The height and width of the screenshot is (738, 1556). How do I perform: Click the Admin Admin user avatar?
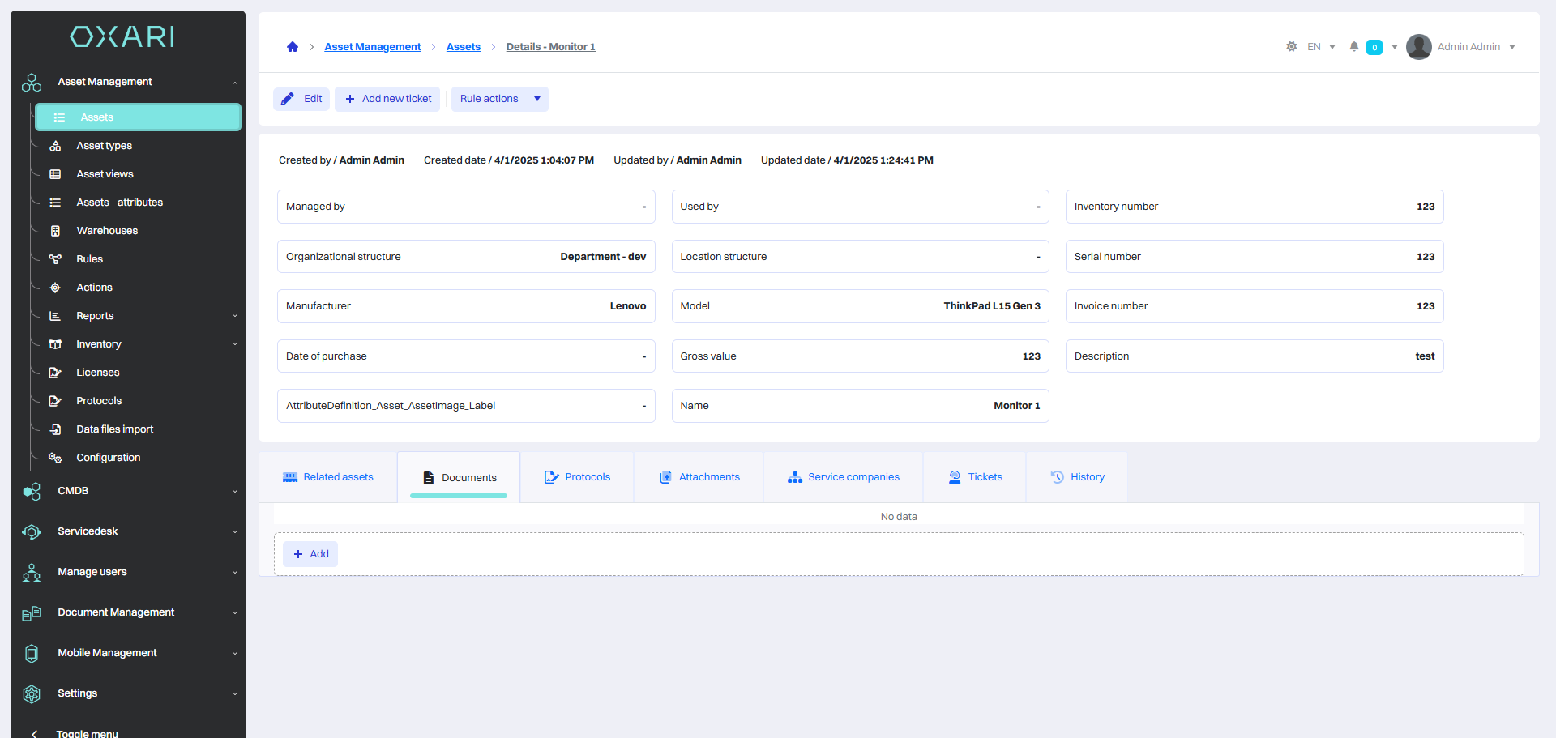[1418, 47]
